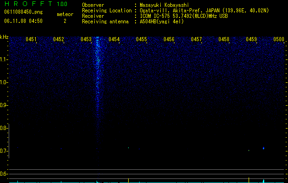
Task: Click the HROFFT title text
Action: point(28,4)
